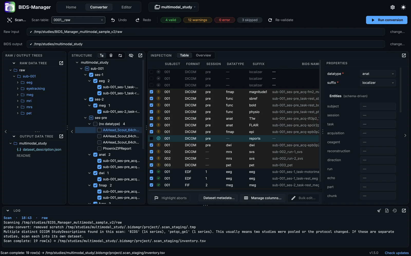Select the tree hierarchy view icon in Structure
This screenshot has width=411, height=256.
(102, 55)
